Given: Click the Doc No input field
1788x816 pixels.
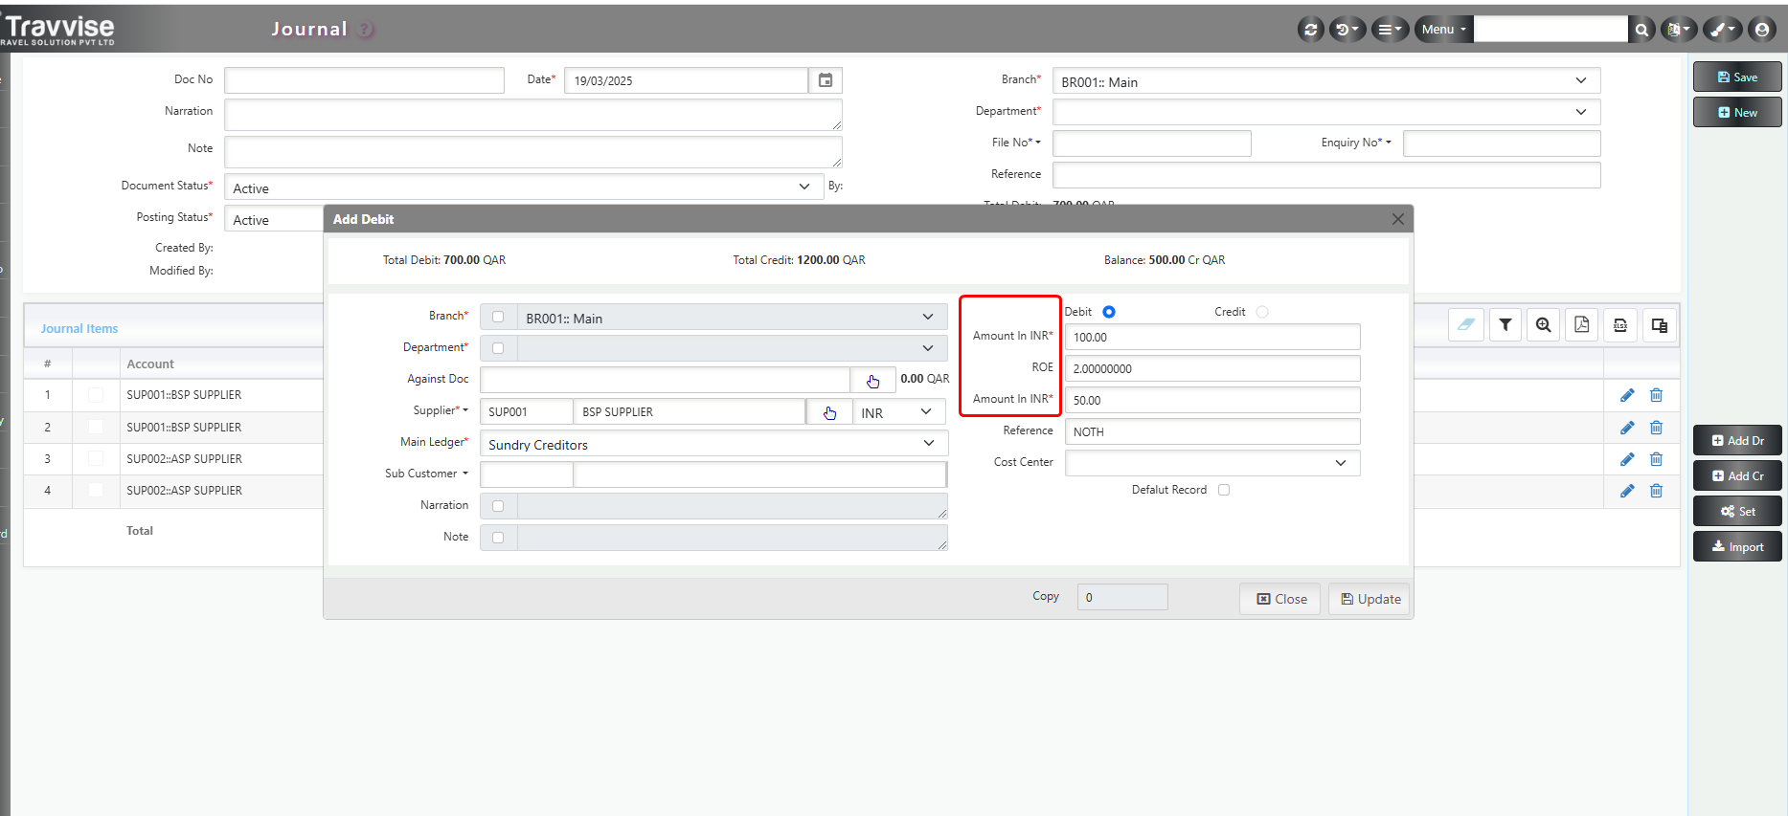Looking at the screenshot, I should tap(364, 80).
